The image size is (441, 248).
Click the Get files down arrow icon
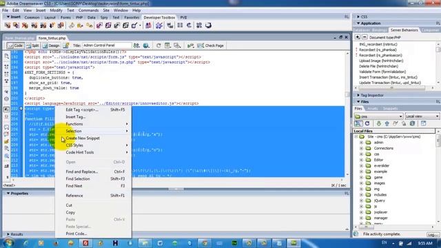tap(378, 123)
